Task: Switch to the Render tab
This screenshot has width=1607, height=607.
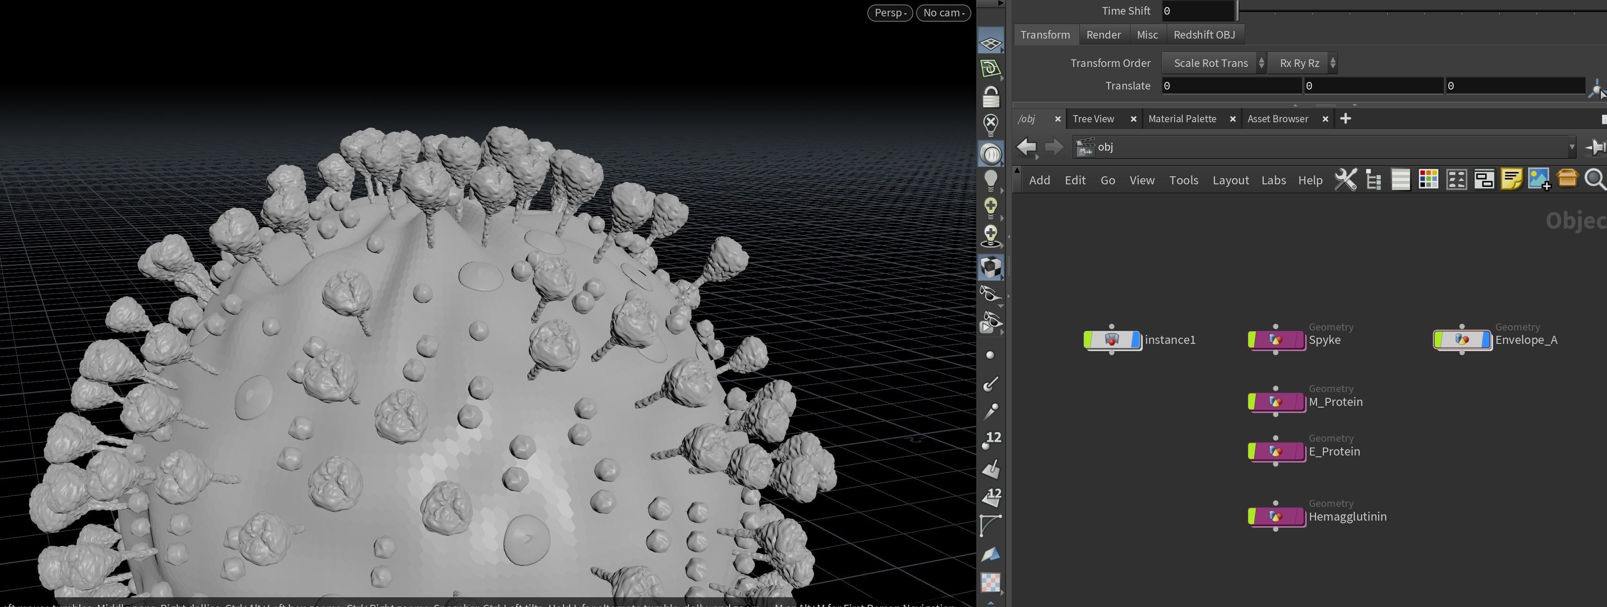Action: tap(1103, 34)
